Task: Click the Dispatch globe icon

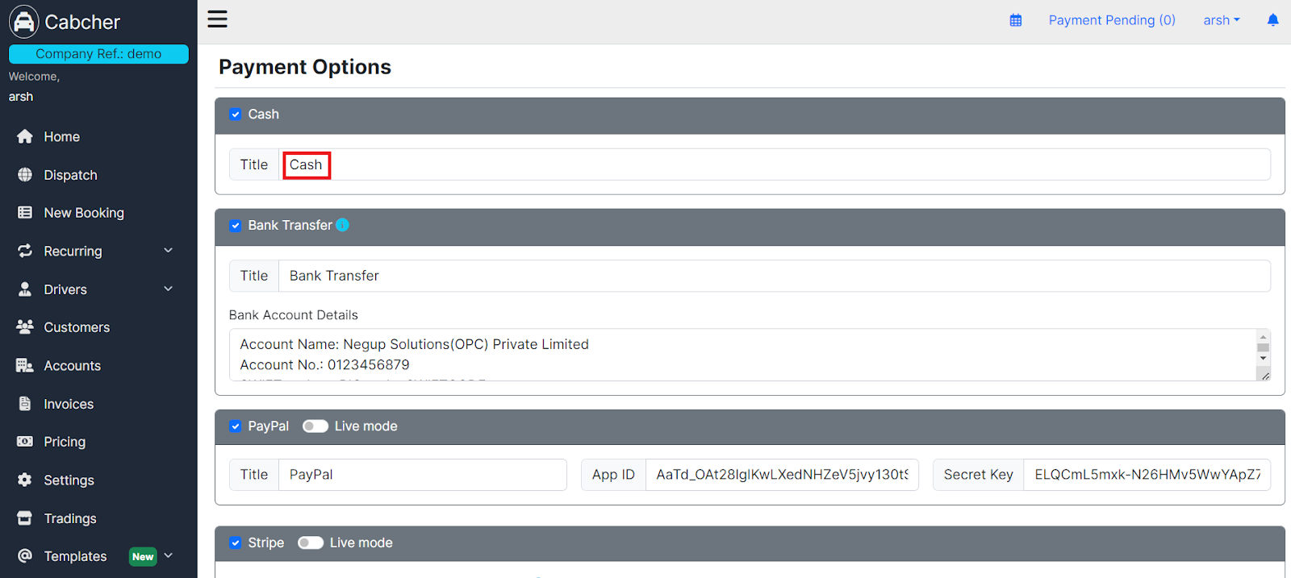Action: (x=25, y=175)
